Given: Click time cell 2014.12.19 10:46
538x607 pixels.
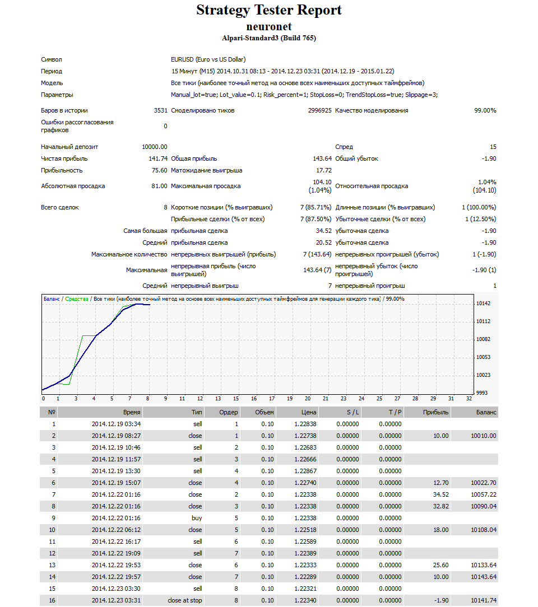Looking at the screenshot, I should coord(116,447).
